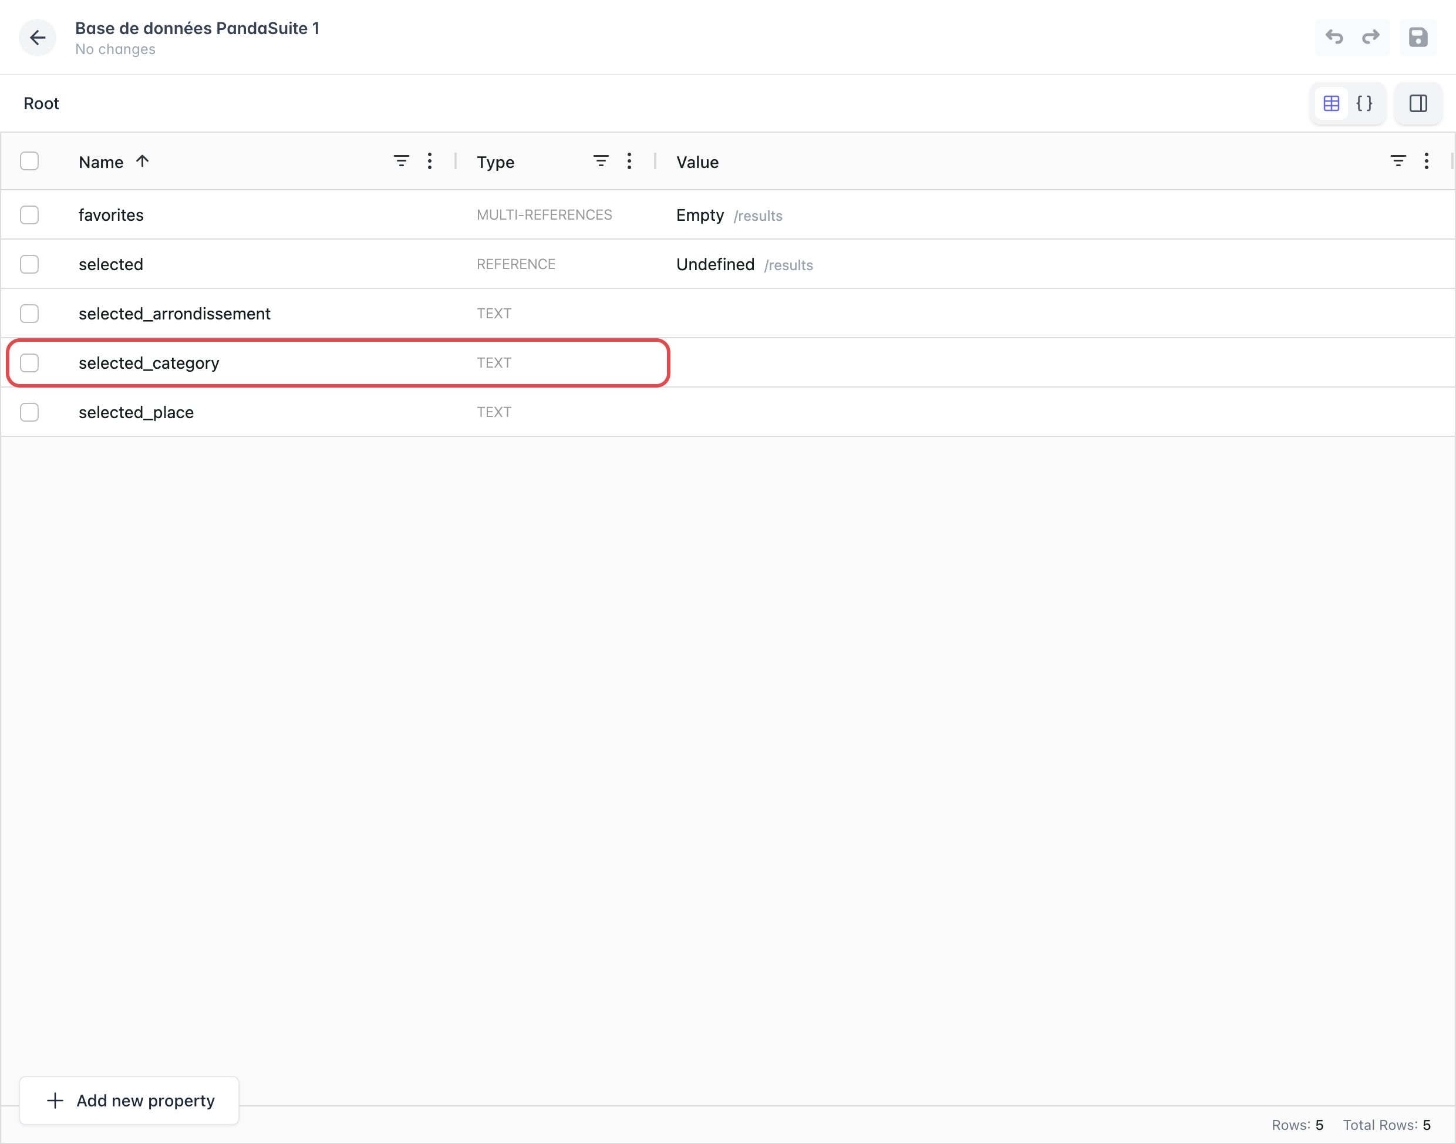Open Name column options menu

coord(430,161)
